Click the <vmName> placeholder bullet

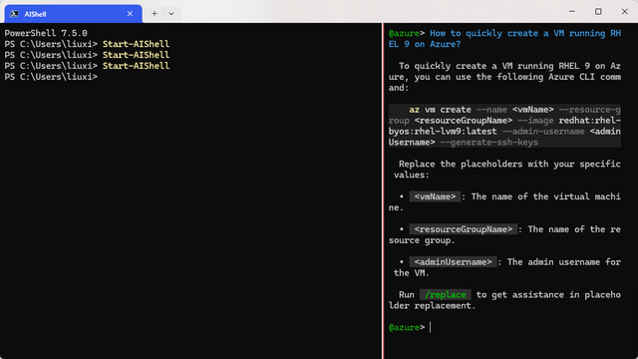[x=435, y=196]
